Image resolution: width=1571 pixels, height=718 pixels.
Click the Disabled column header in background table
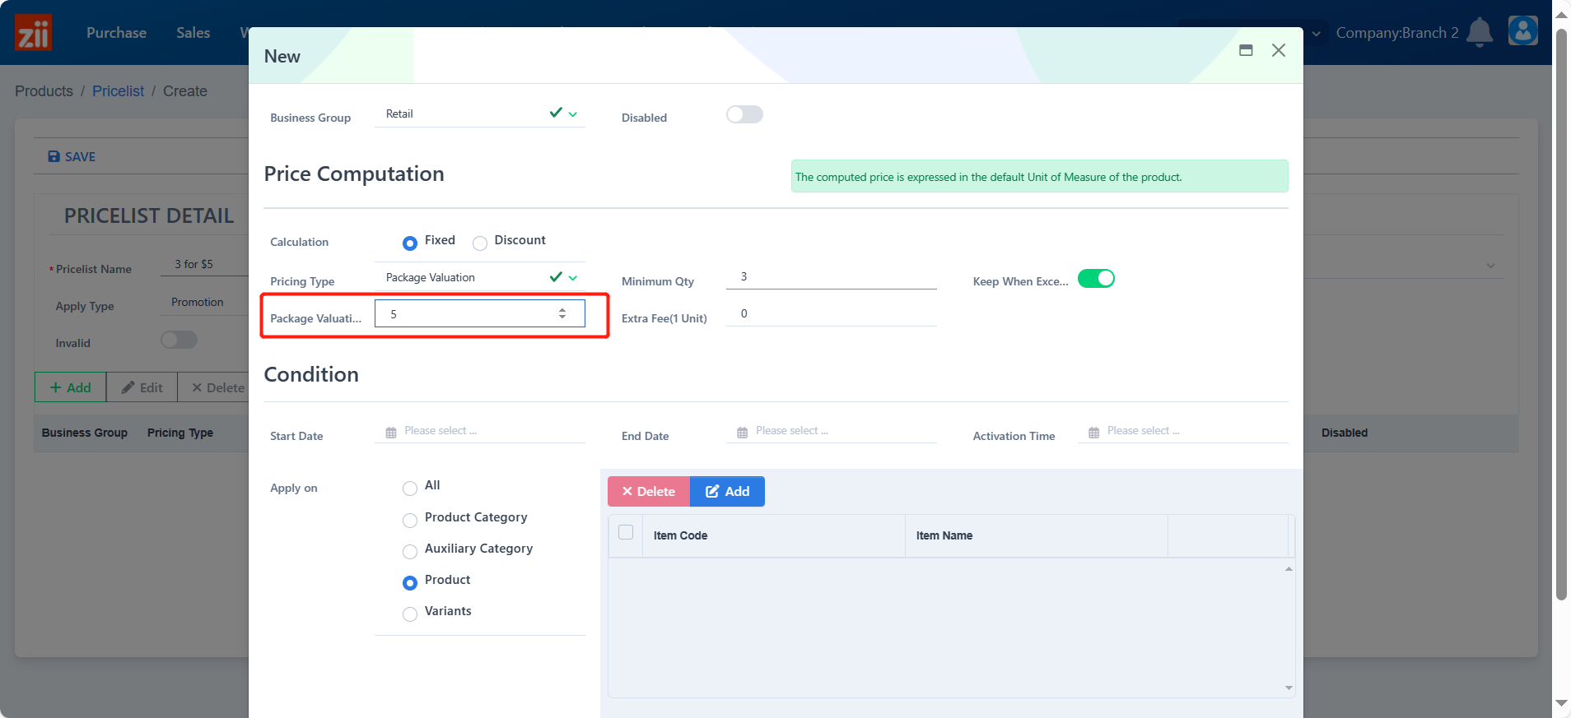[x=1345, y=433]
